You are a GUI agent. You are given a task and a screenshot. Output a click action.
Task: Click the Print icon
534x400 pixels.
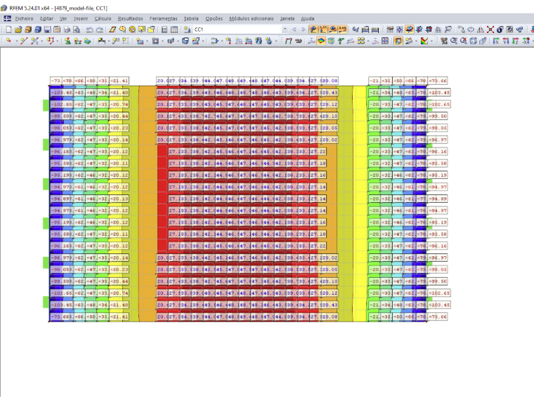(67, 29)
